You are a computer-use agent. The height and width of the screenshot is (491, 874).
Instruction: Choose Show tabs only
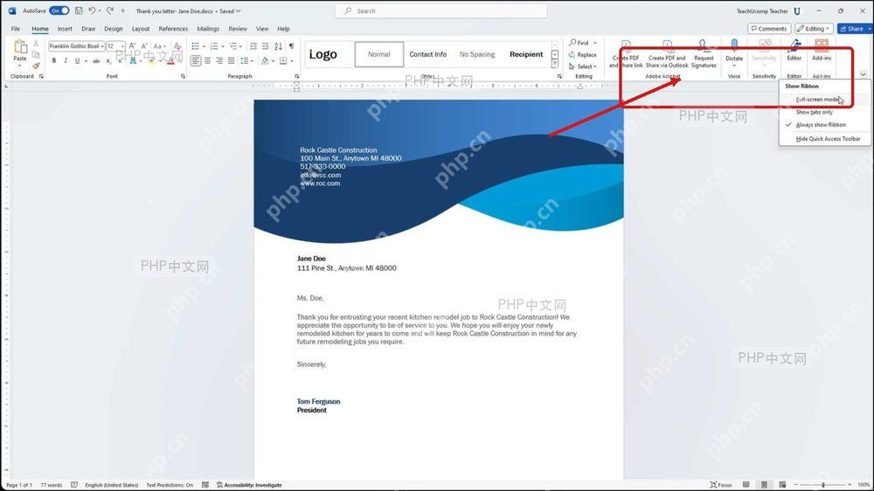pyautogui.click(x=825, y=112)
